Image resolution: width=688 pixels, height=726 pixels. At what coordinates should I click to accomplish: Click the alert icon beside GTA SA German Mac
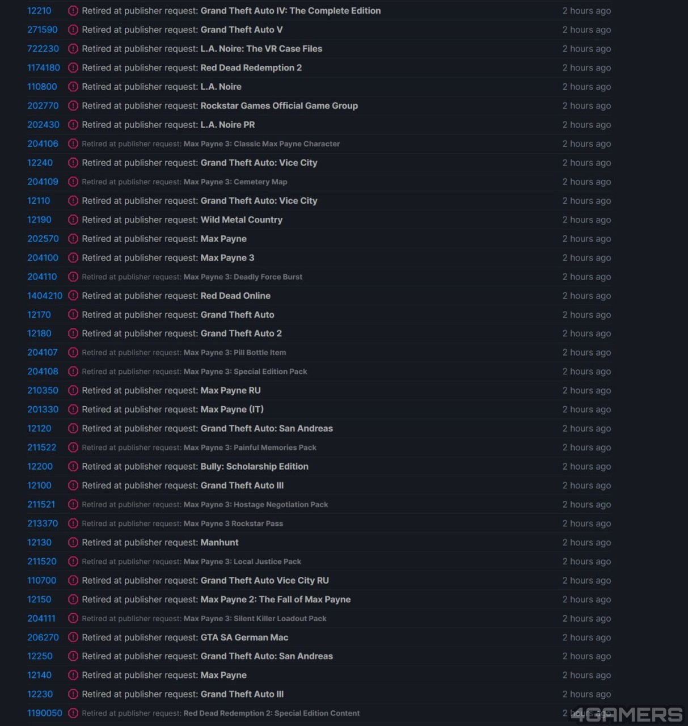(x=73, y=638)
